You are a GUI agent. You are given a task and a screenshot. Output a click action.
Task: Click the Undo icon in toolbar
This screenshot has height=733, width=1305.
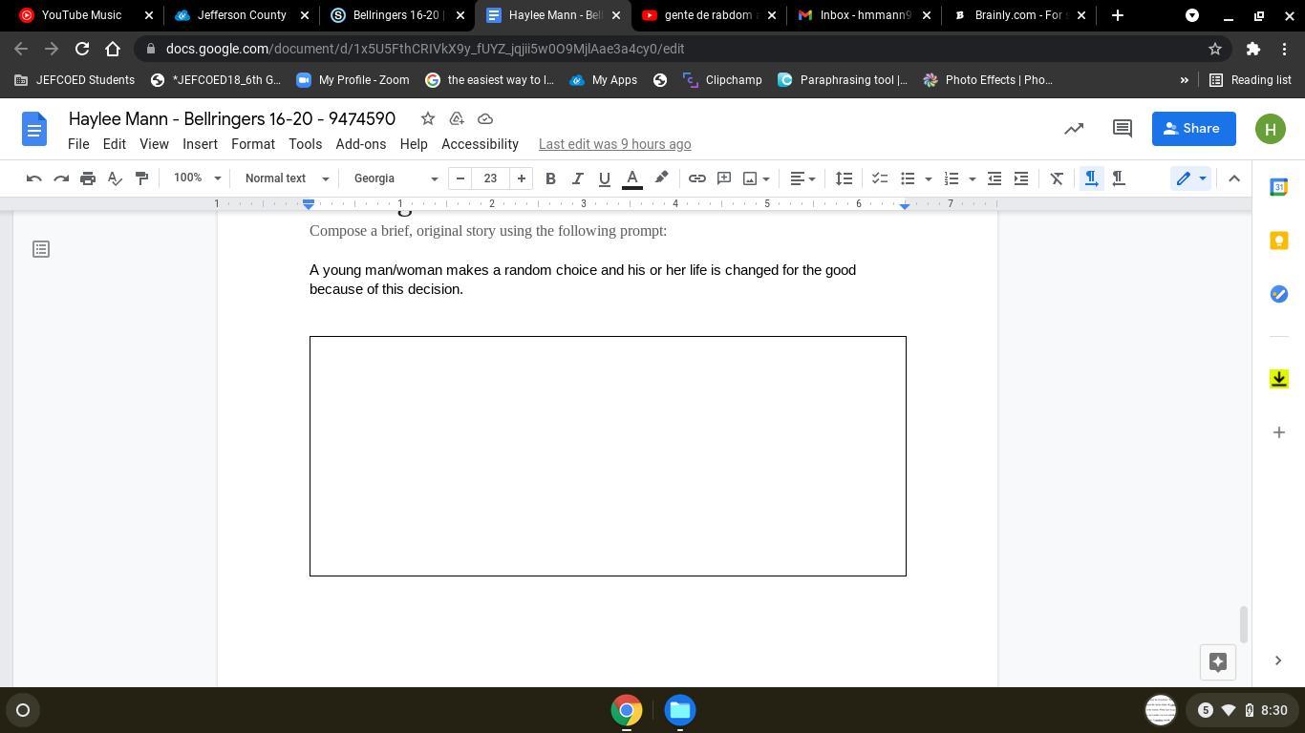tap(33, 178)
